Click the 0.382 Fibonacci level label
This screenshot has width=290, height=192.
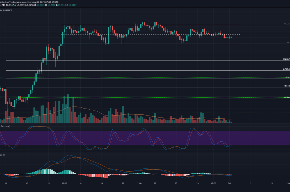tap(287, 69)
